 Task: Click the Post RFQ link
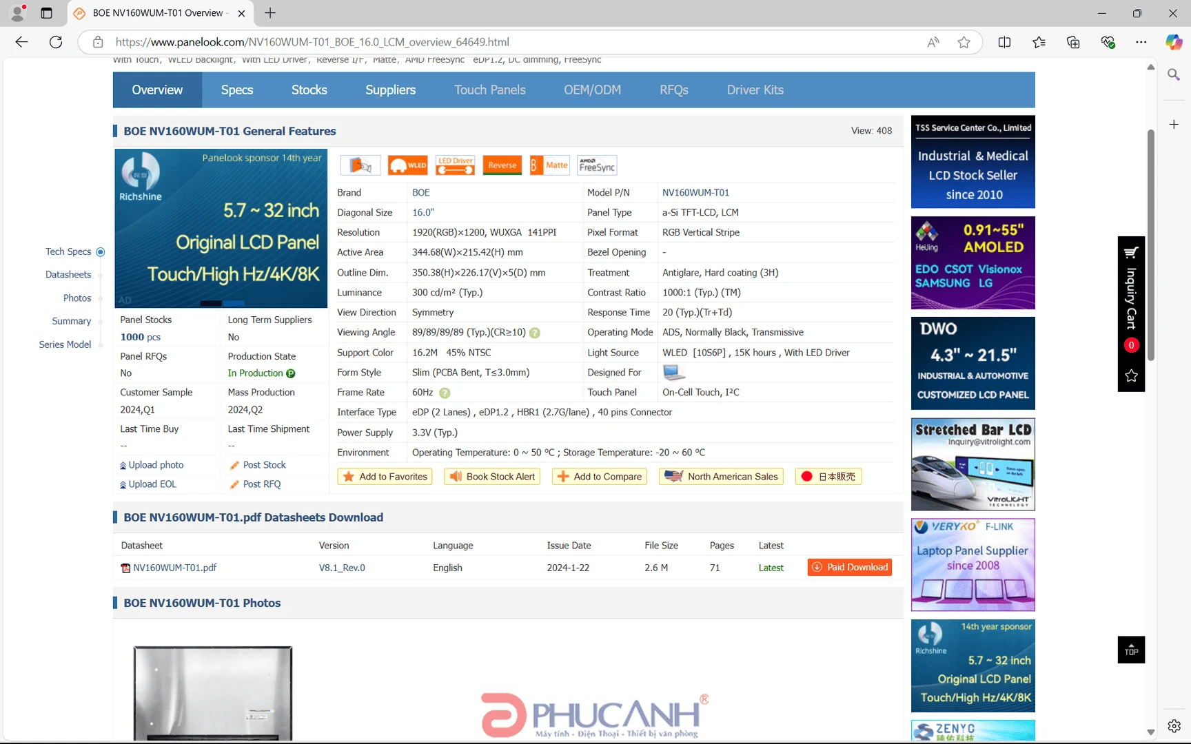pyautogui.click(x=256, y=485)
